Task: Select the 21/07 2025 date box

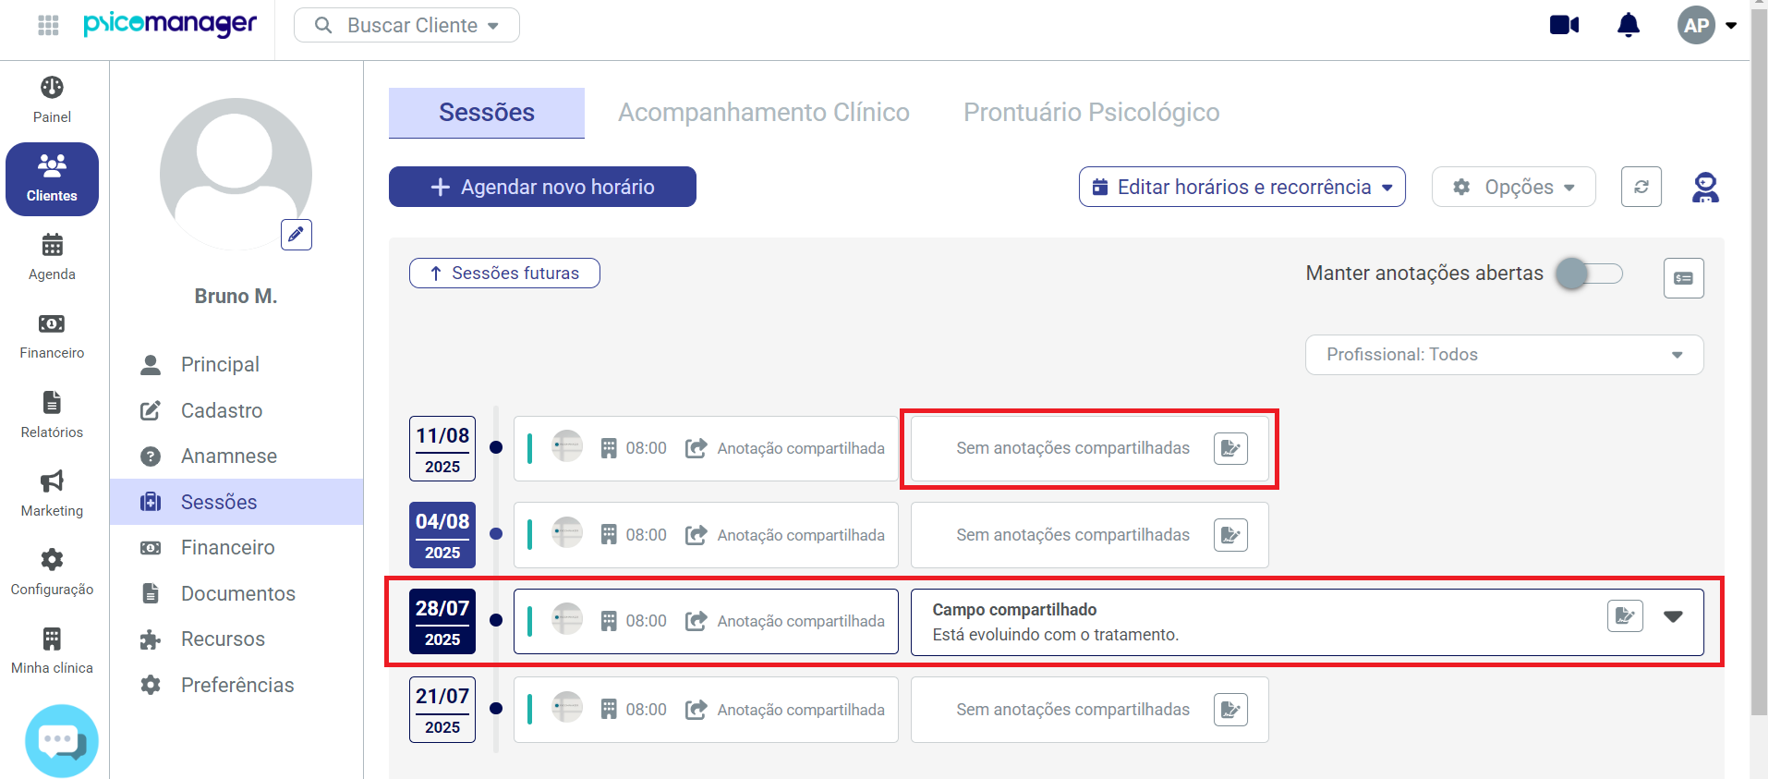Action: 442,710
